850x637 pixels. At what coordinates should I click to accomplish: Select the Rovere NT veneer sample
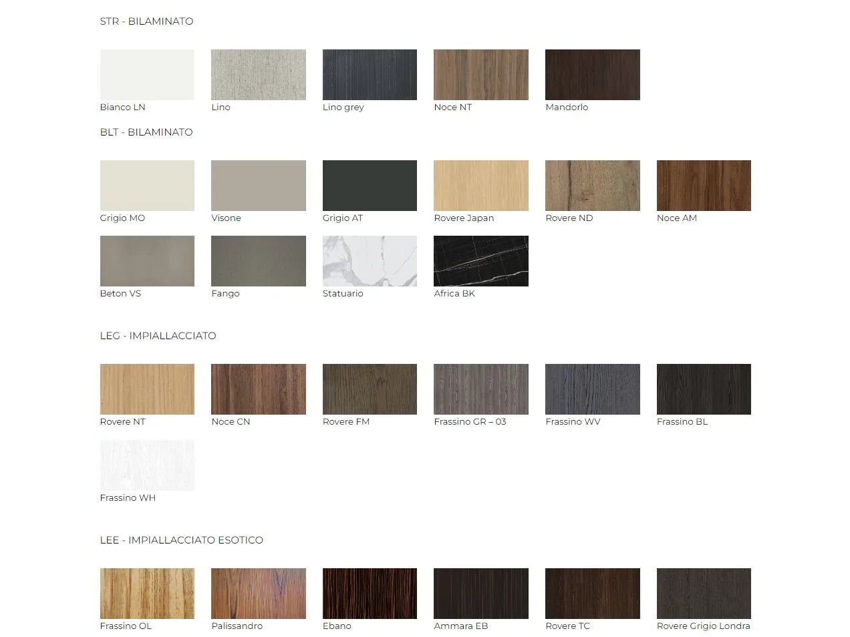[147, 389]
